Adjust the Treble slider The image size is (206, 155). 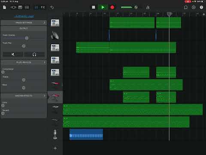coord(24,80)
